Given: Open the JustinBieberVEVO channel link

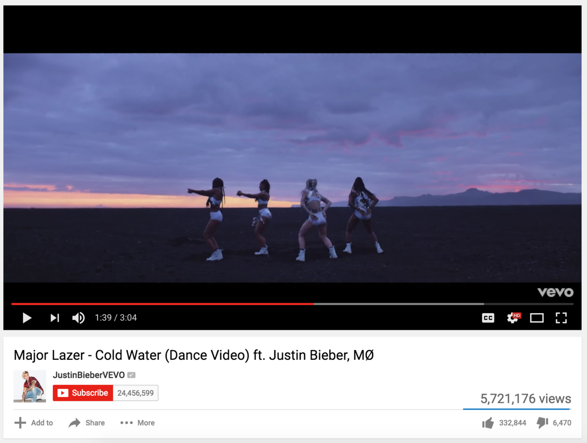Looking at the screenshot, I should (x=89, y=375).
